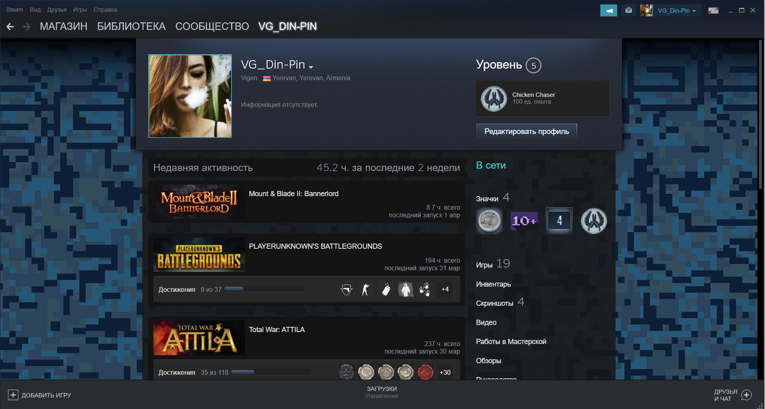Viewport: 765px width, 409px height.
Task: Open the Скриншоты link
Action: coord(494,303)
